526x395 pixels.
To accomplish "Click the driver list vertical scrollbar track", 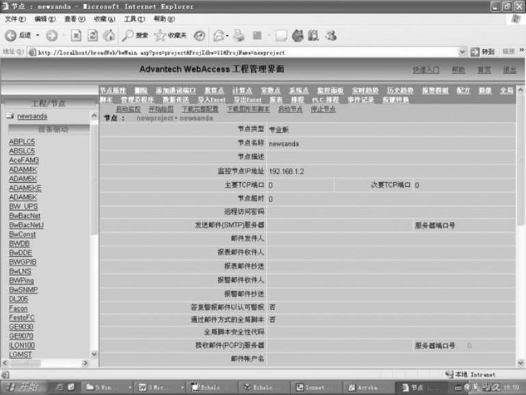I will click(x=94, y=292).
